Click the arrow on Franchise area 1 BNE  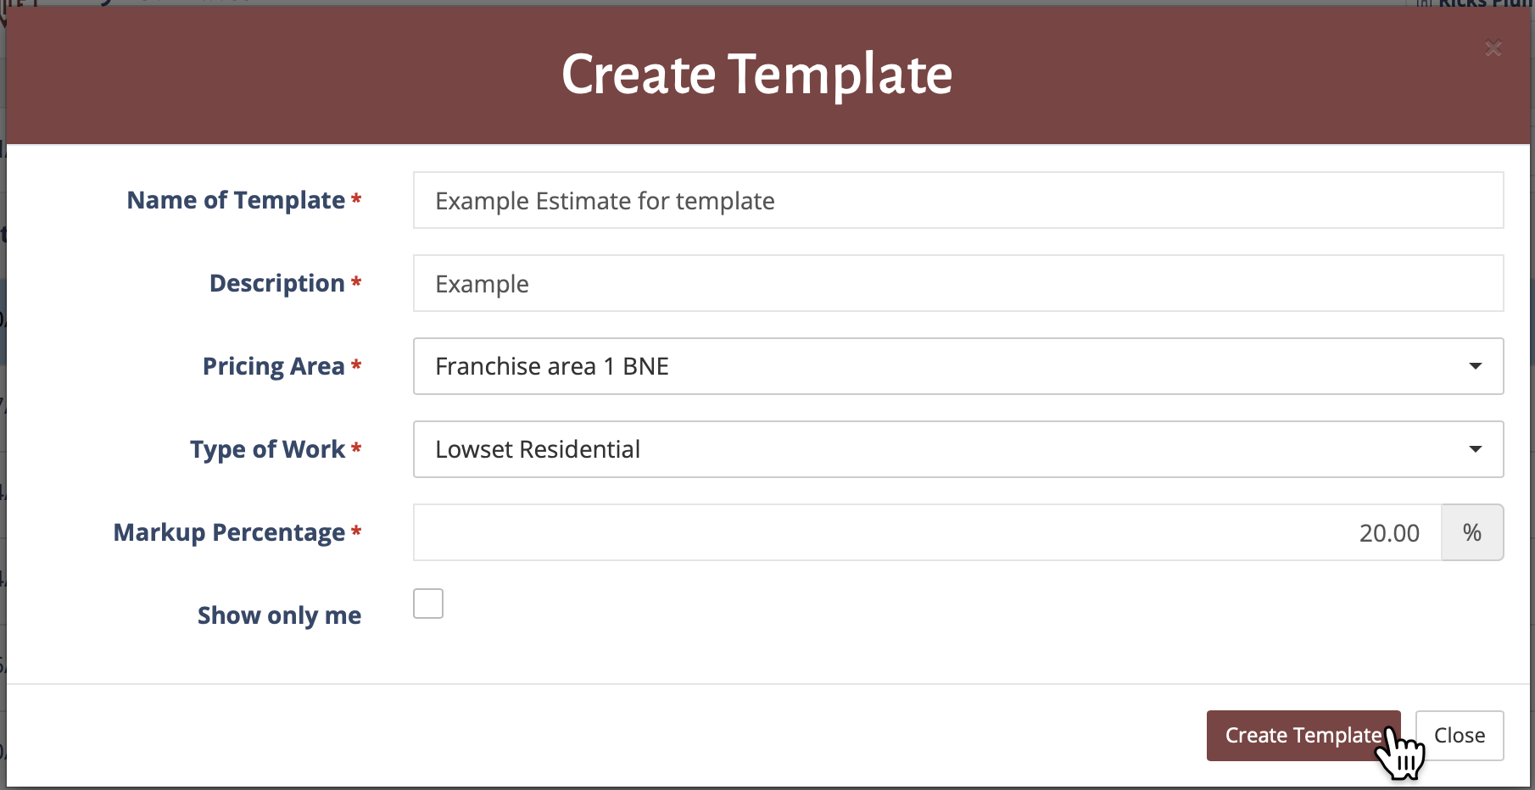click(x=1476, y=366)
